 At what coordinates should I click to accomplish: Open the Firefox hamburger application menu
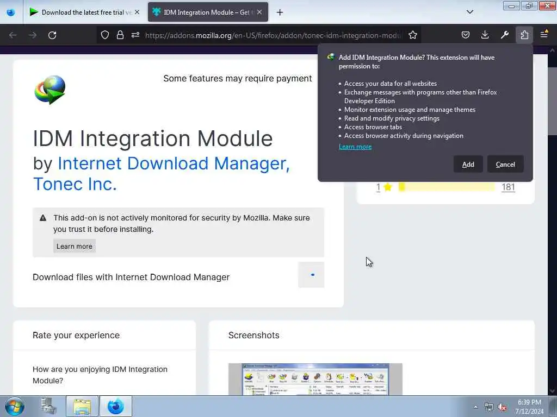click(x=544, y=35)
